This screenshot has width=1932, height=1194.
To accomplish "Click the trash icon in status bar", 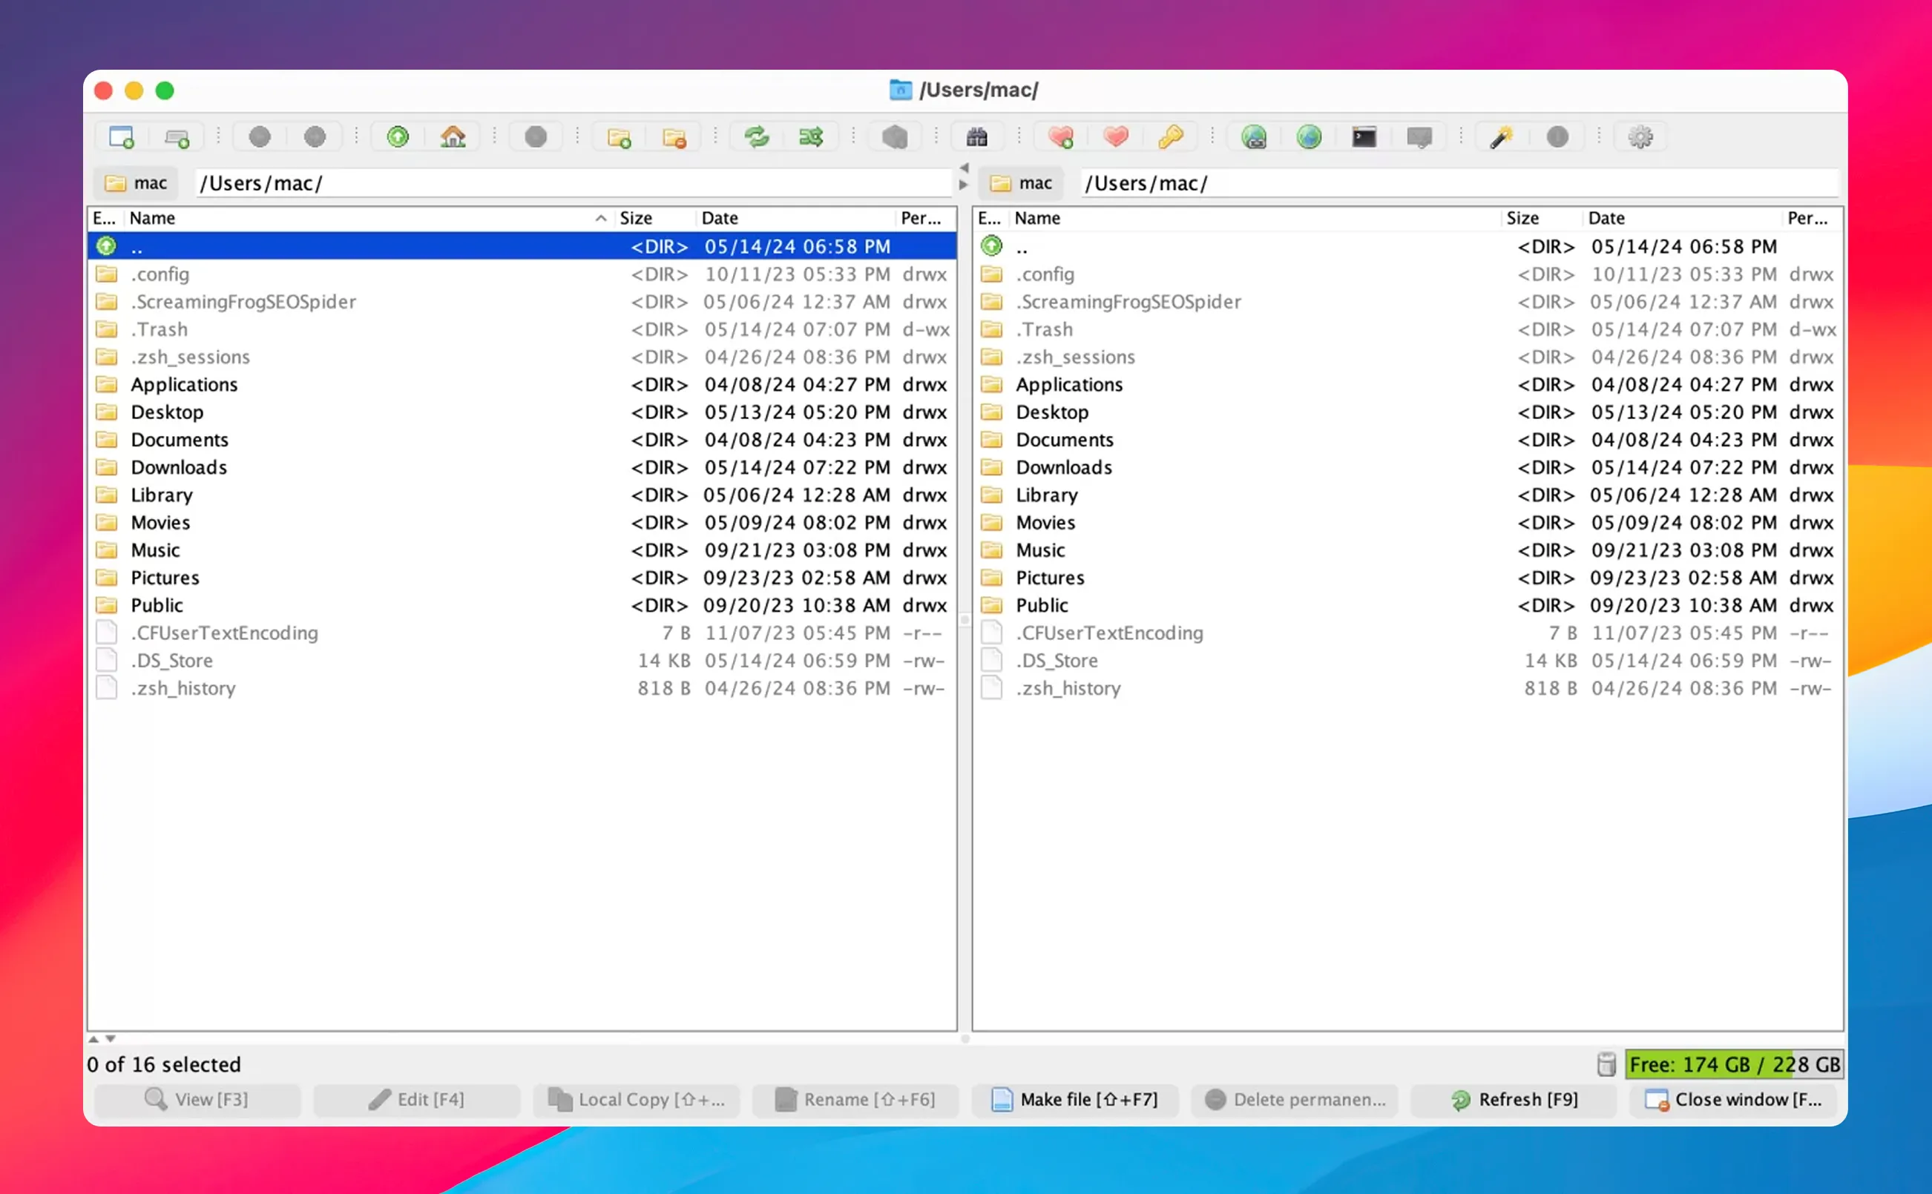I will tap(1606, 1064).
